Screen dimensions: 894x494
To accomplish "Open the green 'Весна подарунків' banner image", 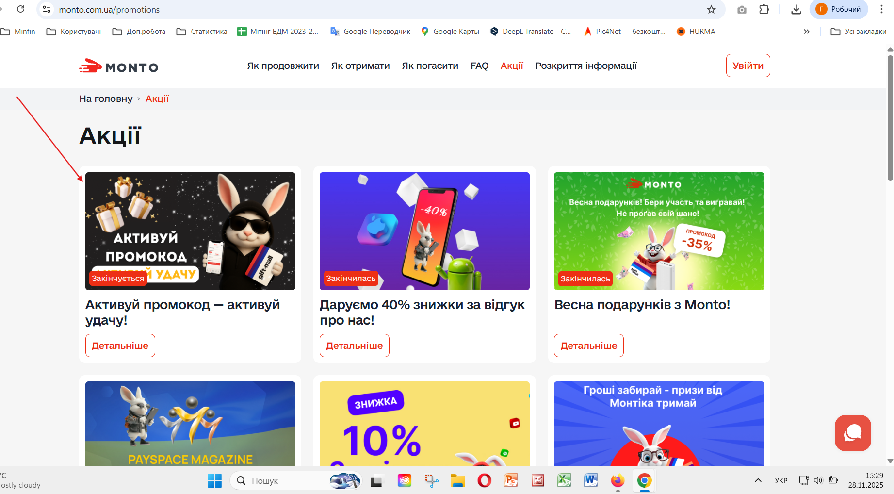I will pyautogui.click(x=659, y=231).
